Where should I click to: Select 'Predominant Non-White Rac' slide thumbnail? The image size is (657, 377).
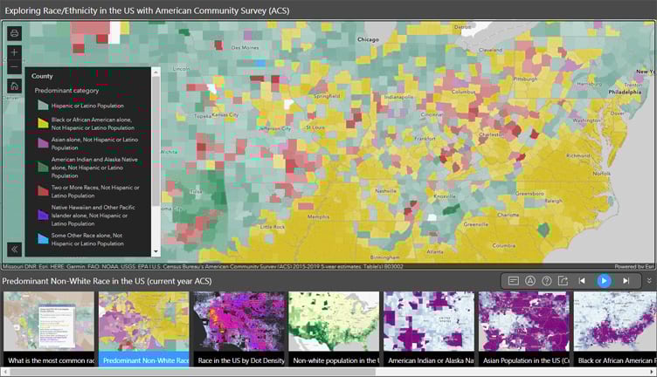click(x=143, y=329)
